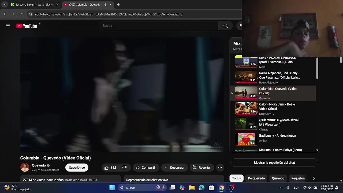Click the video player area

tap(122, 95)
